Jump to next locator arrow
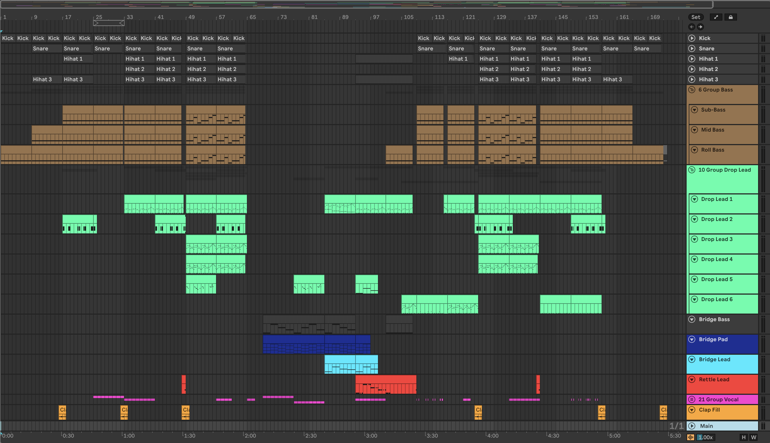This screenshot has width=770, height=443. 700,27
